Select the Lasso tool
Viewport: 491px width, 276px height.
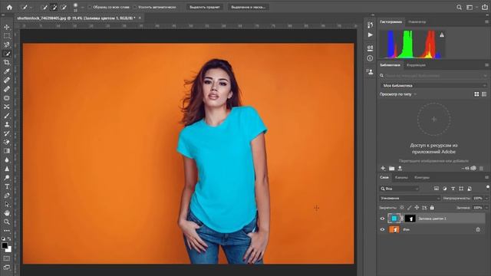click(7, 44)
